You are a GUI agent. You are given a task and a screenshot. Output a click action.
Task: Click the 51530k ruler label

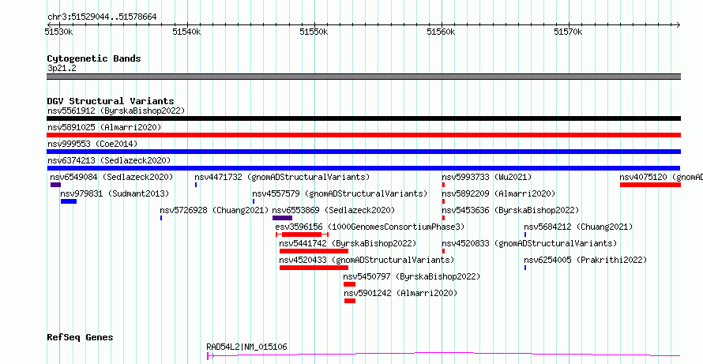coord(59,32)
